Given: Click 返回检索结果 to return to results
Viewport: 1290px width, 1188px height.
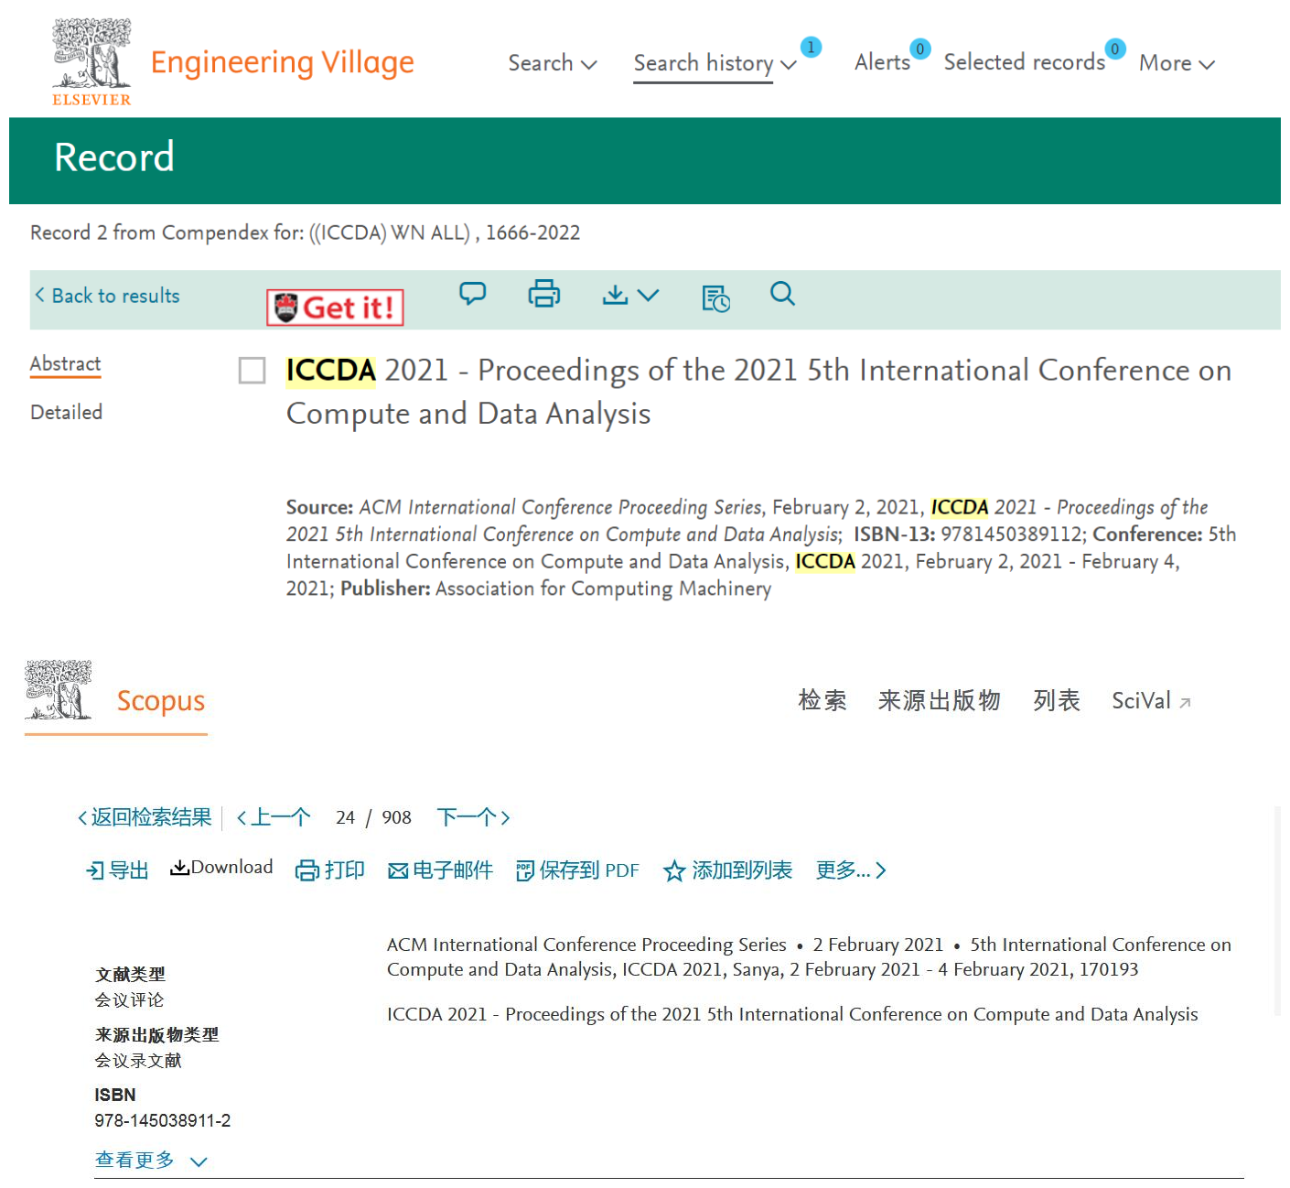Looking at the screenshot, I should point(145,817).
